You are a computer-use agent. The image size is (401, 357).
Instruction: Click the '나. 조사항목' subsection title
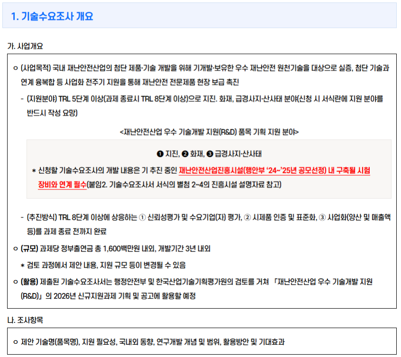pyautogui.click(x=25, y=321)
